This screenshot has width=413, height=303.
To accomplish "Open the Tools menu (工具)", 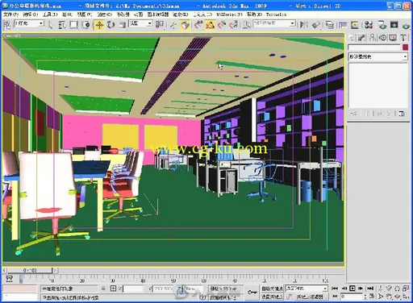I will coord(50,15).
